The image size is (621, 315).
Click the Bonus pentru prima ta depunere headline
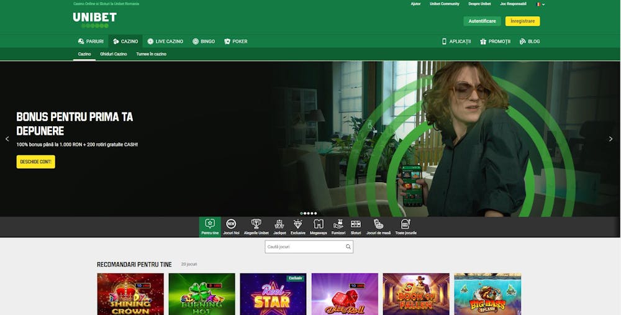pos(75,124)
